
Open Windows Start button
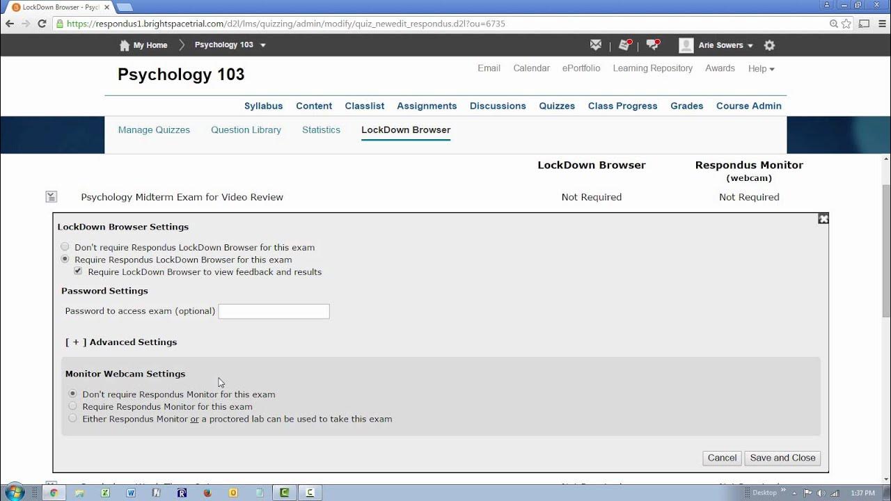pyautogui.click(x=14, y=492)
